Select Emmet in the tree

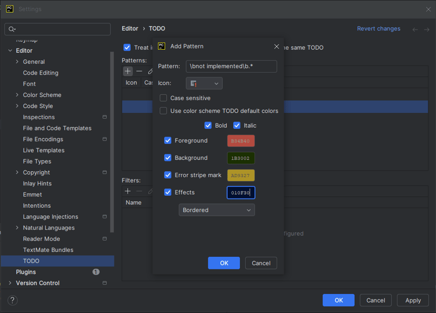click(x=33, y=195)
